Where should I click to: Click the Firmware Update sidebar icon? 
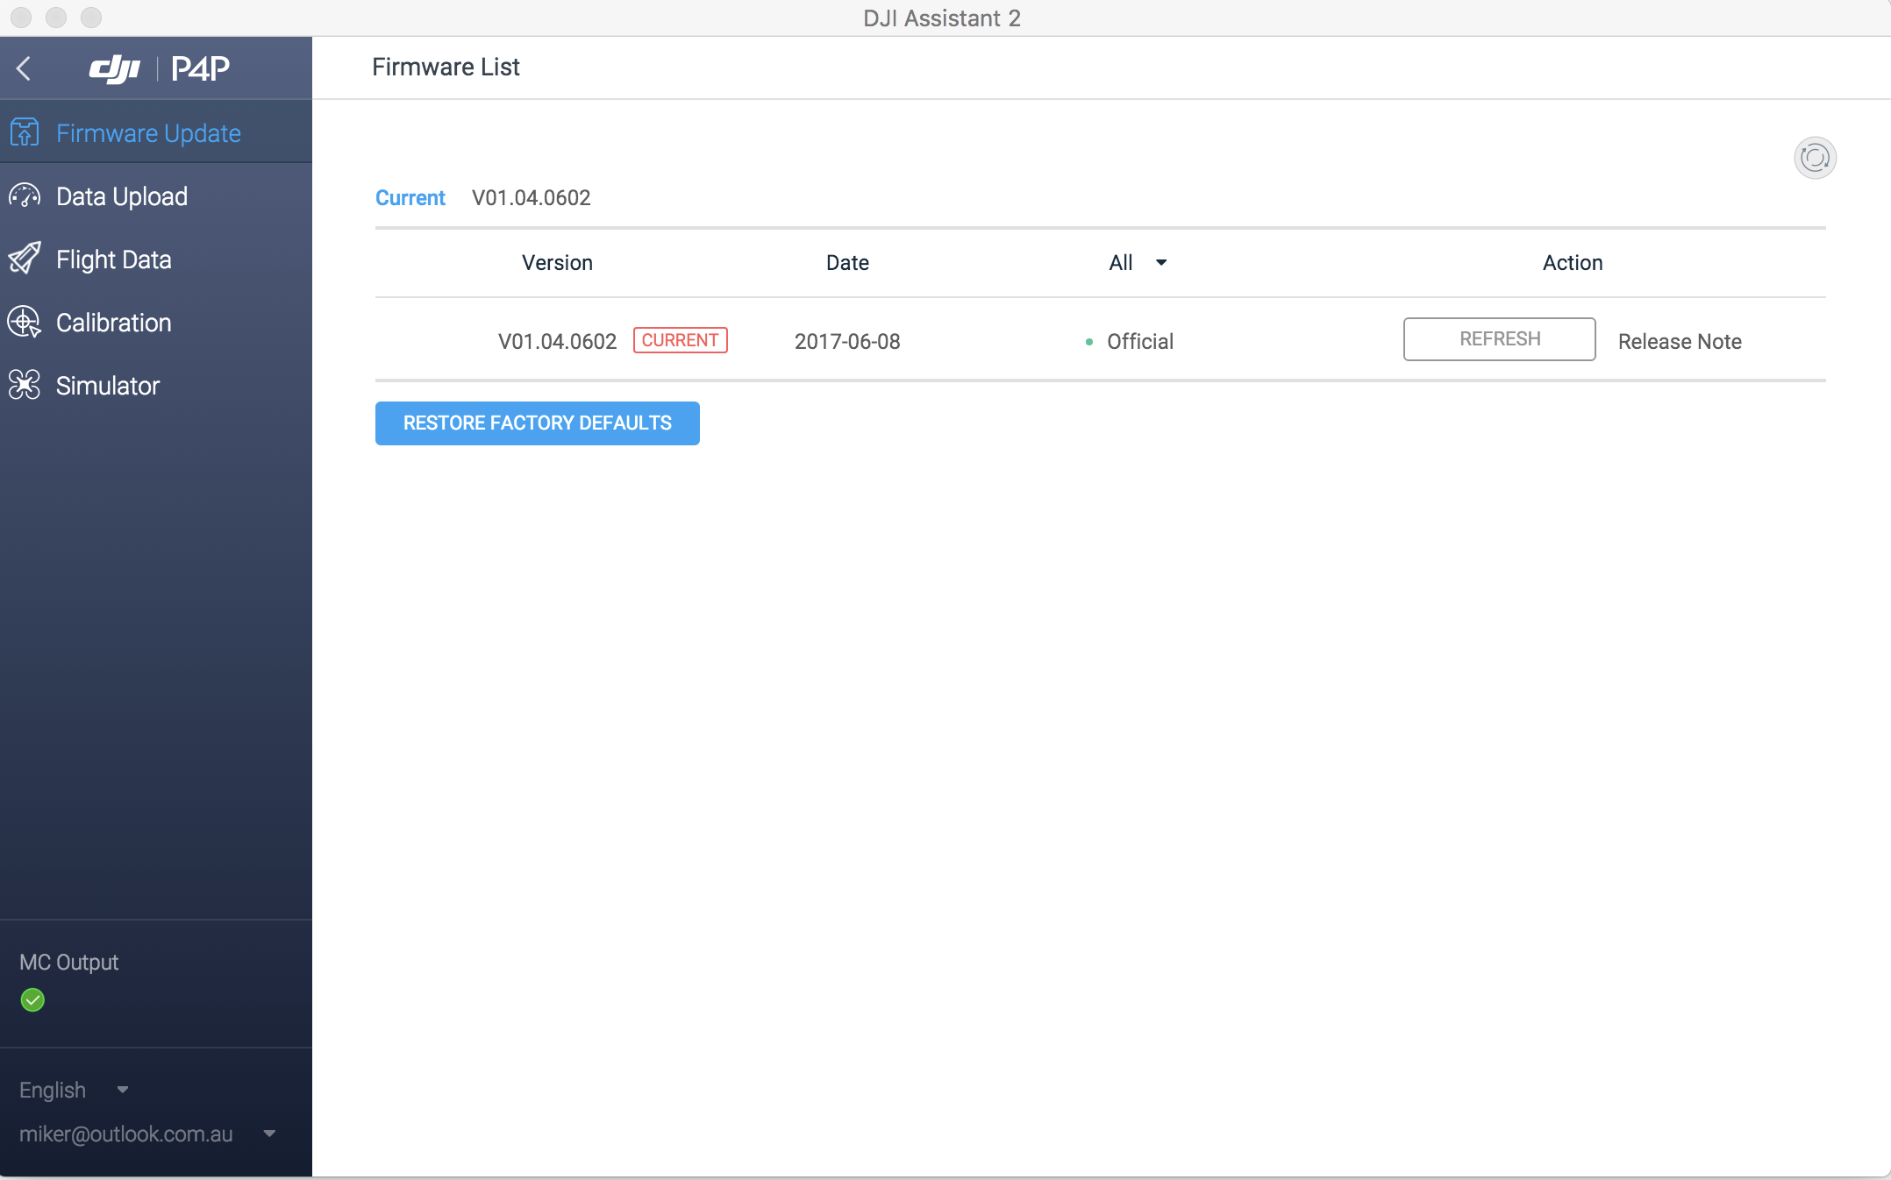25,132
